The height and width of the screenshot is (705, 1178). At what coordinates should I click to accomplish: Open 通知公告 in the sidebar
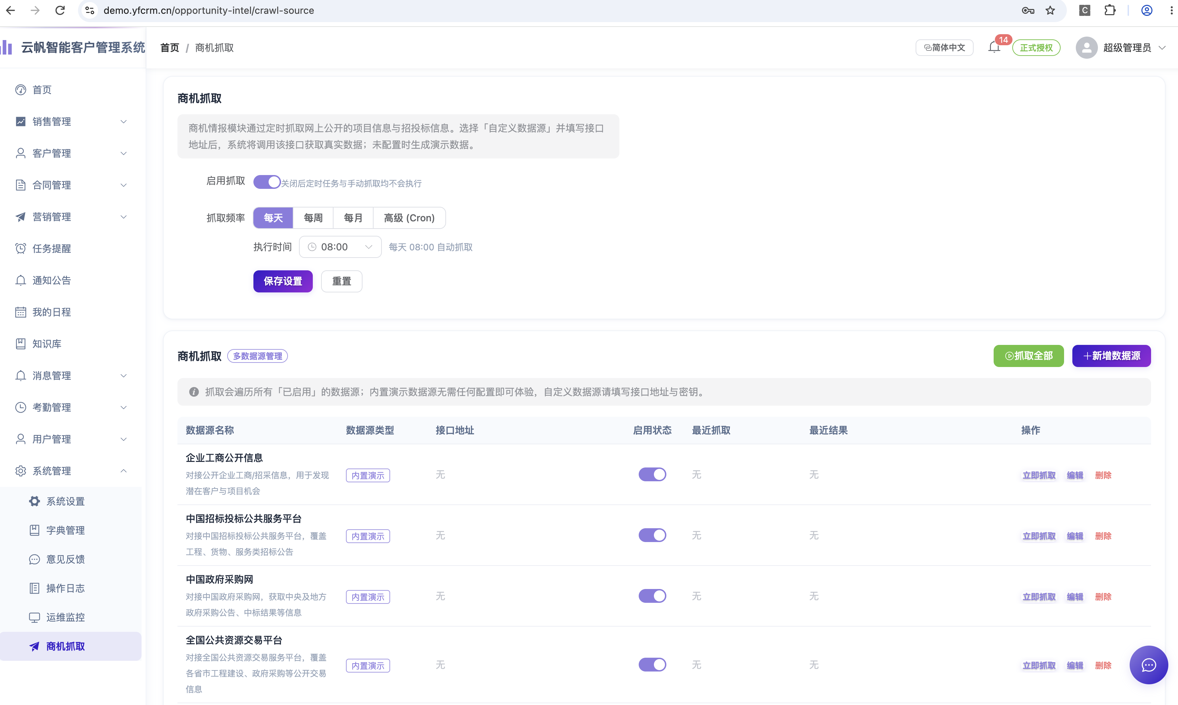[x=71, y=280]
